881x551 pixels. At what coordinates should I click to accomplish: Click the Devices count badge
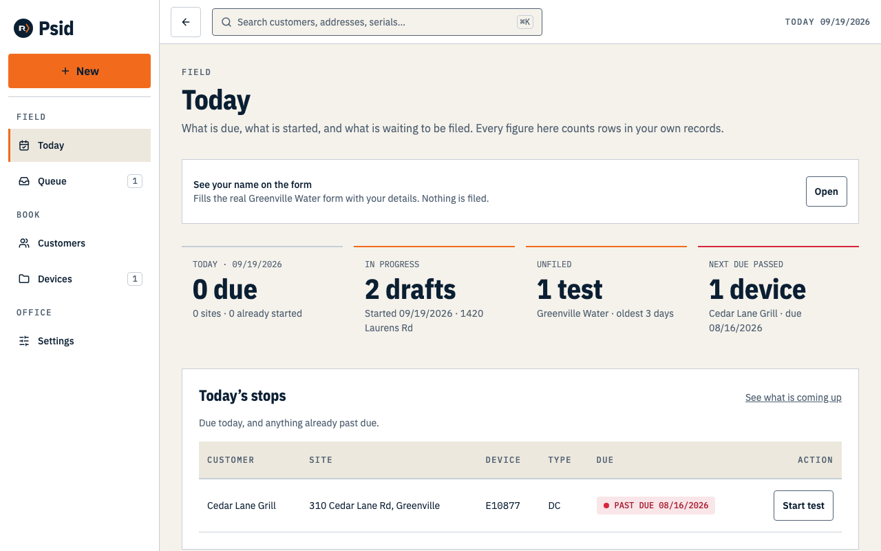pos(135,279)
